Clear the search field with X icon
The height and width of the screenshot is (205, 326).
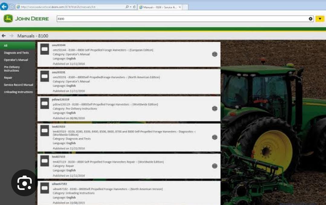coord(311,19)
